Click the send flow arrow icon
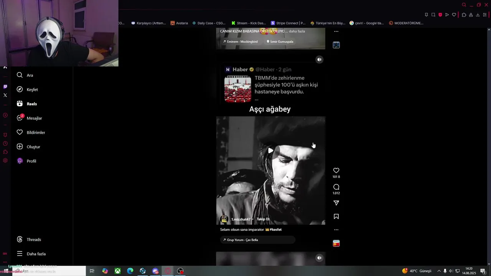This screenshot has width=491, height=276. (x=447, y=15)
